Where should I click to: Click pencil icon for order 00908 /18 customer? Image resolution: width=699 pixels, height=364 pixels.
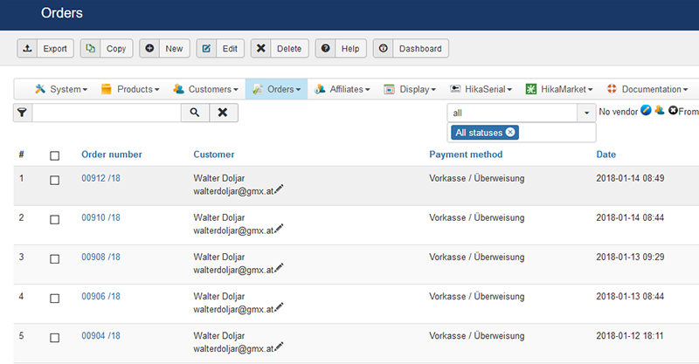280,268
